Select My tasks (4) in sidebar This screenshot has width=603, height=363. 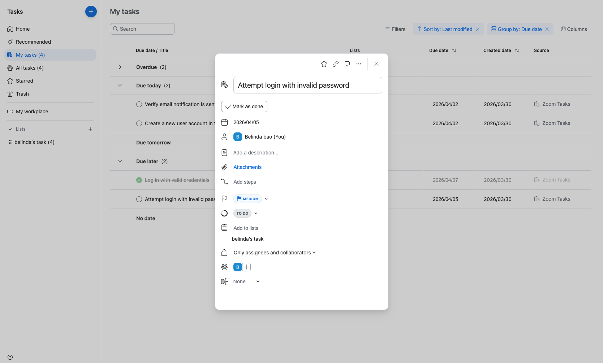coord(50,55)
